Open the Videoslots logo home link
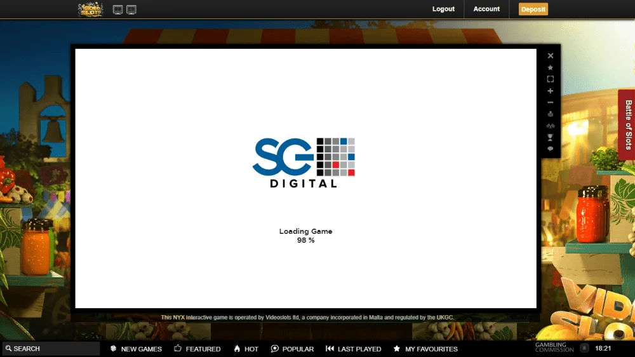 click(90, 10)
